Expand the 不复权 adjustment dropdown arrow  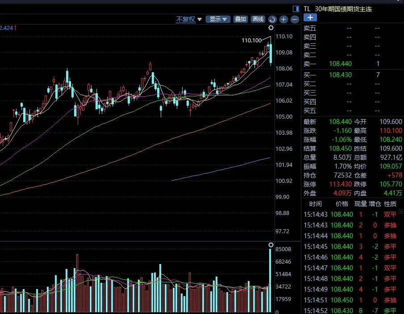(x=200, y=20)
